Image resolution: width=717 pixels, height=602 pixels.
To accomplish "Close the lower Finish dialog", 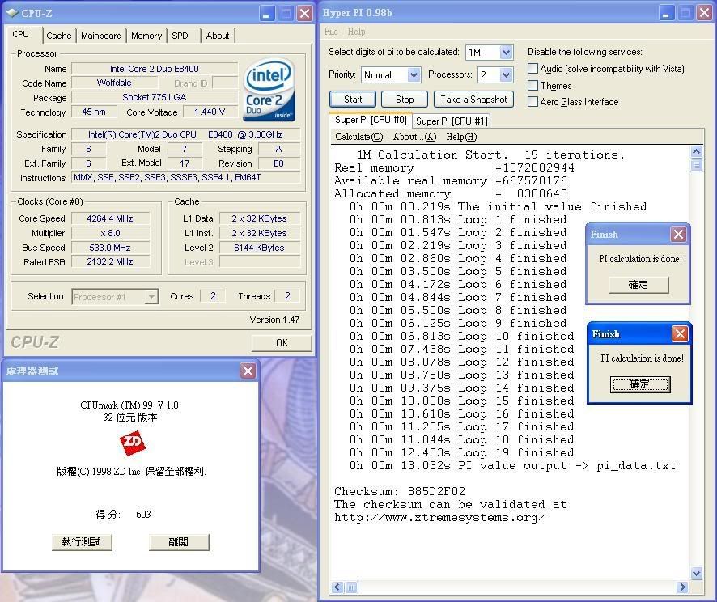I will coord(680,333).
